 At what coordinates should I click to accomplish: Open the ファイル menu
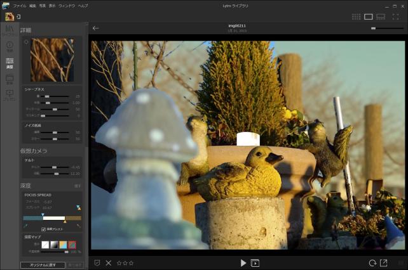20,5
